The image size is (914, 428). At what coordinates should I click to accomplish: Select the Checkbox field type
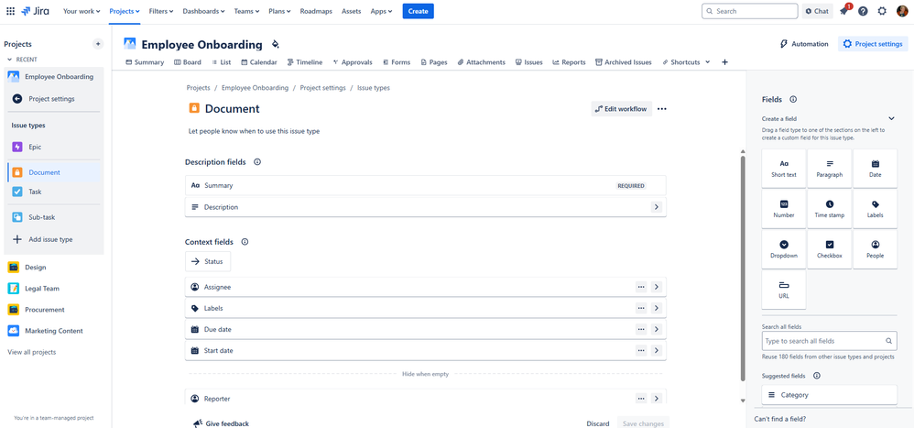click(x=830, y=249)
